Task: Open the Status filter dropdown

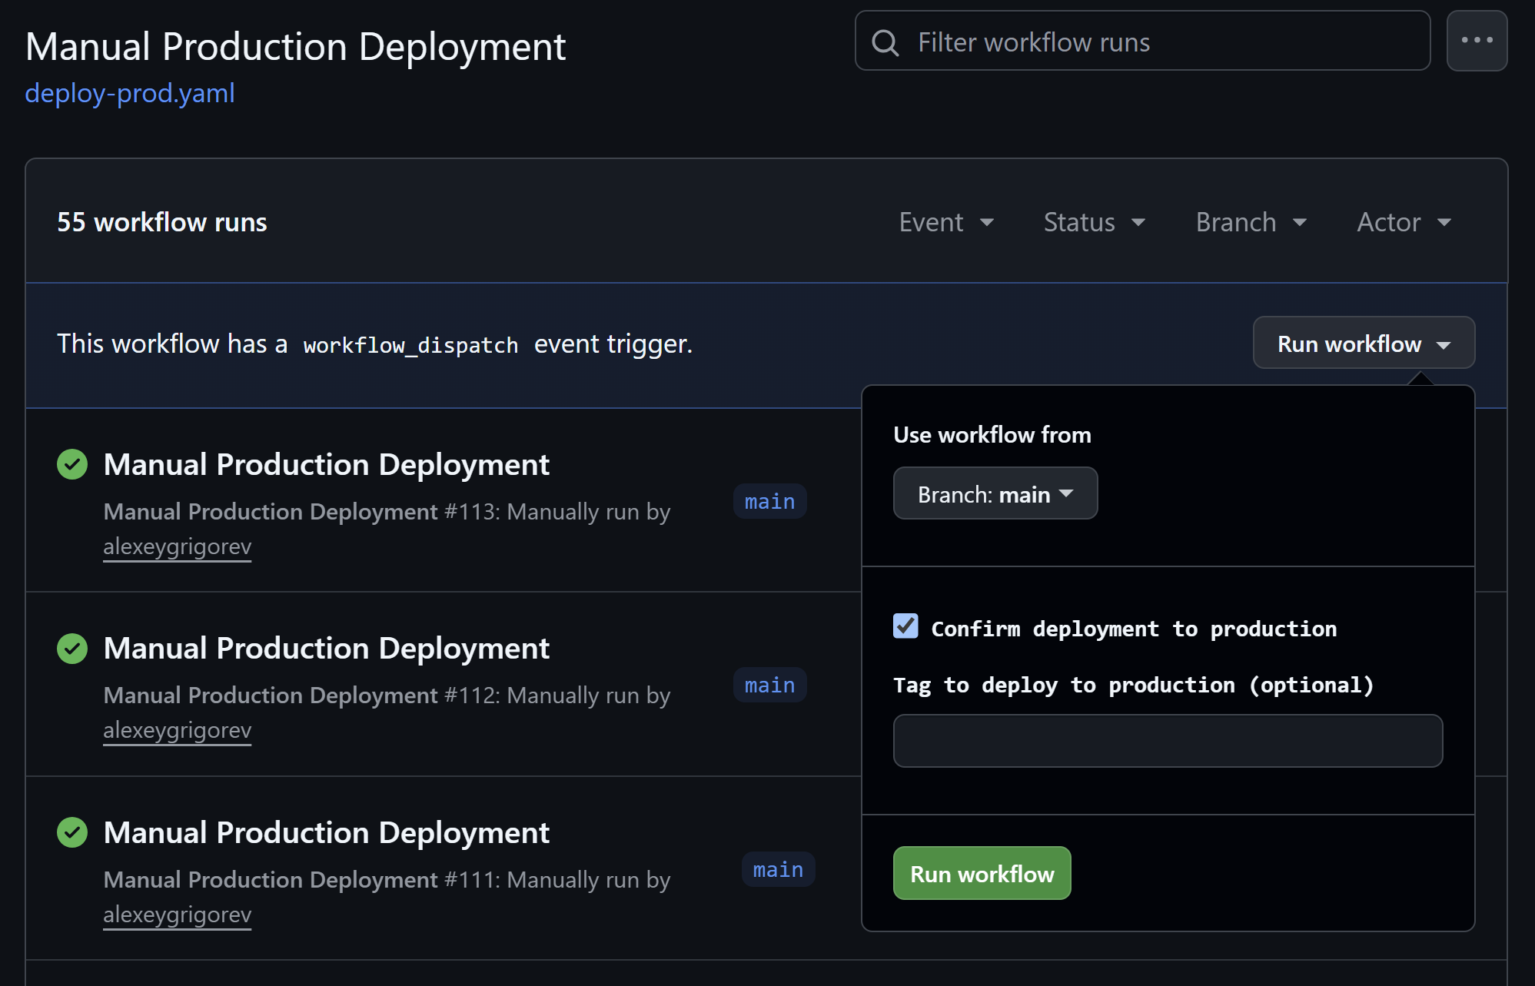Action: click(1095, 222)
